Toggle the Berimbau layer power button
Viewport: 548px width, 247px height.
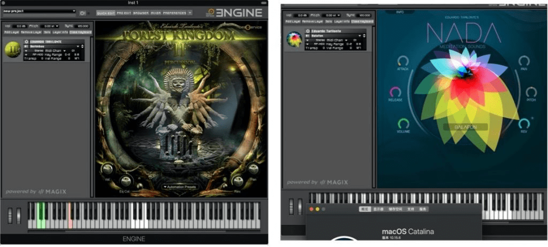[27, 42]
